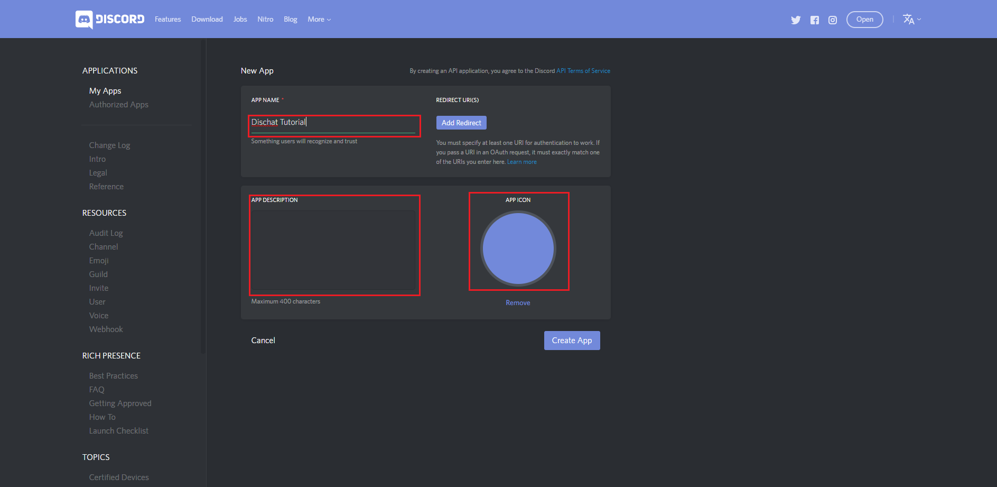Select Authorized Apps in sidebar
The width and height of the screenshot is (997, 487).
pos(119,105)
